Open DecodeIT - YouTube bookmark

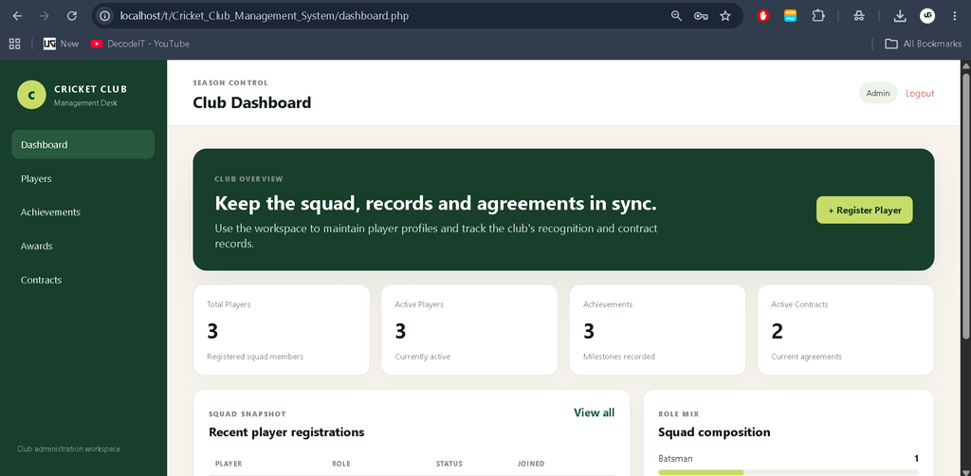tap(140, 44)
